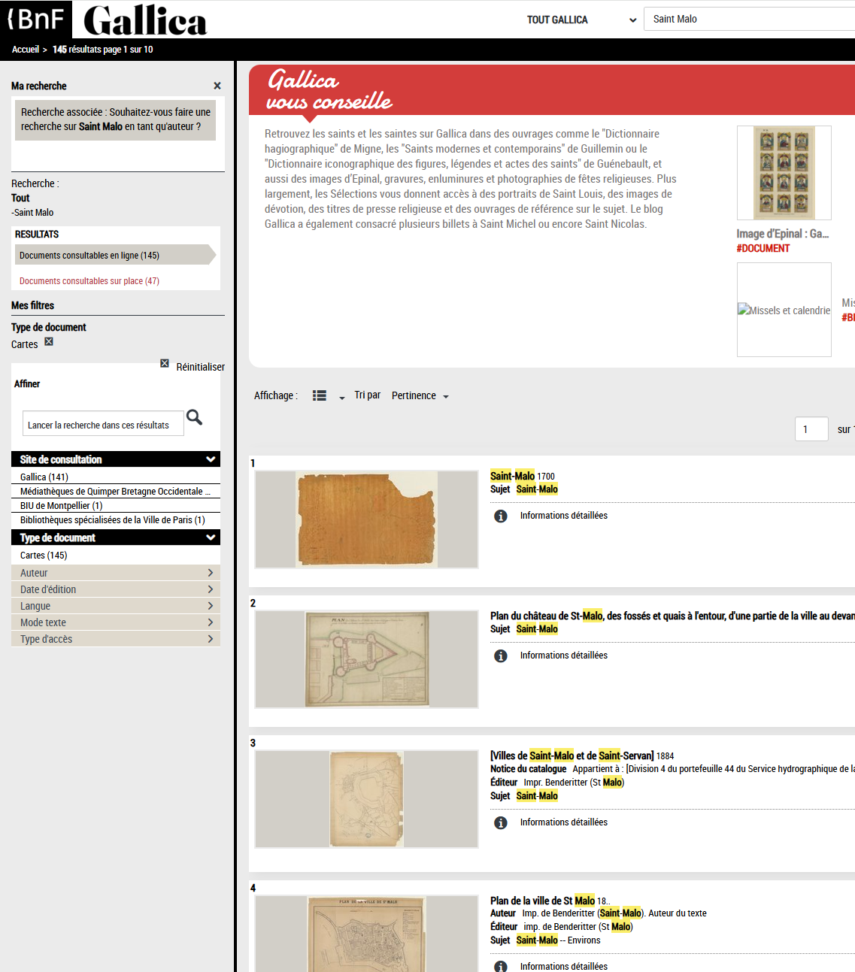855x972 pixels.
Task: Open Informations détaillées for Plan de la ville
Action: pyautogui.click(x=564, y=967)
